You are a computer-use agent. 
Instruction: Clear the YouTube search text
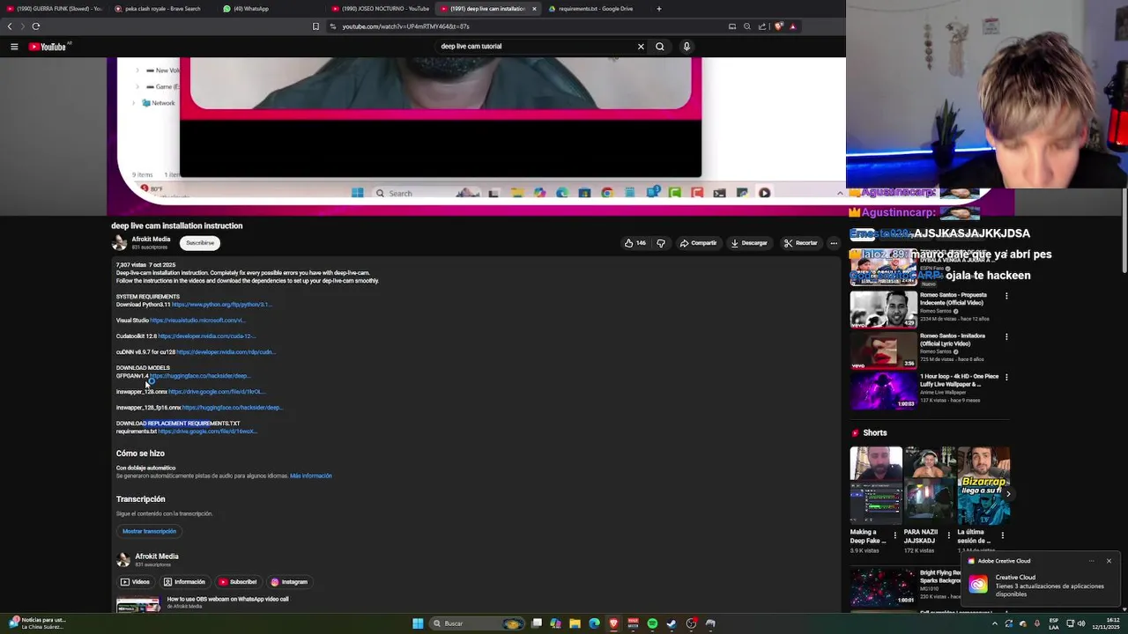(x=641, y=47)
